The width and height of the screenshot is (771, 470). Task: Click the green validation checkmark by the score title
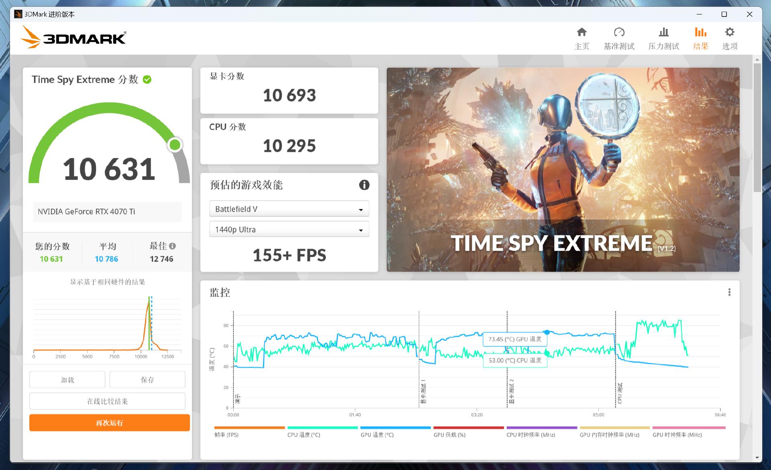click(x=147, y=80)
